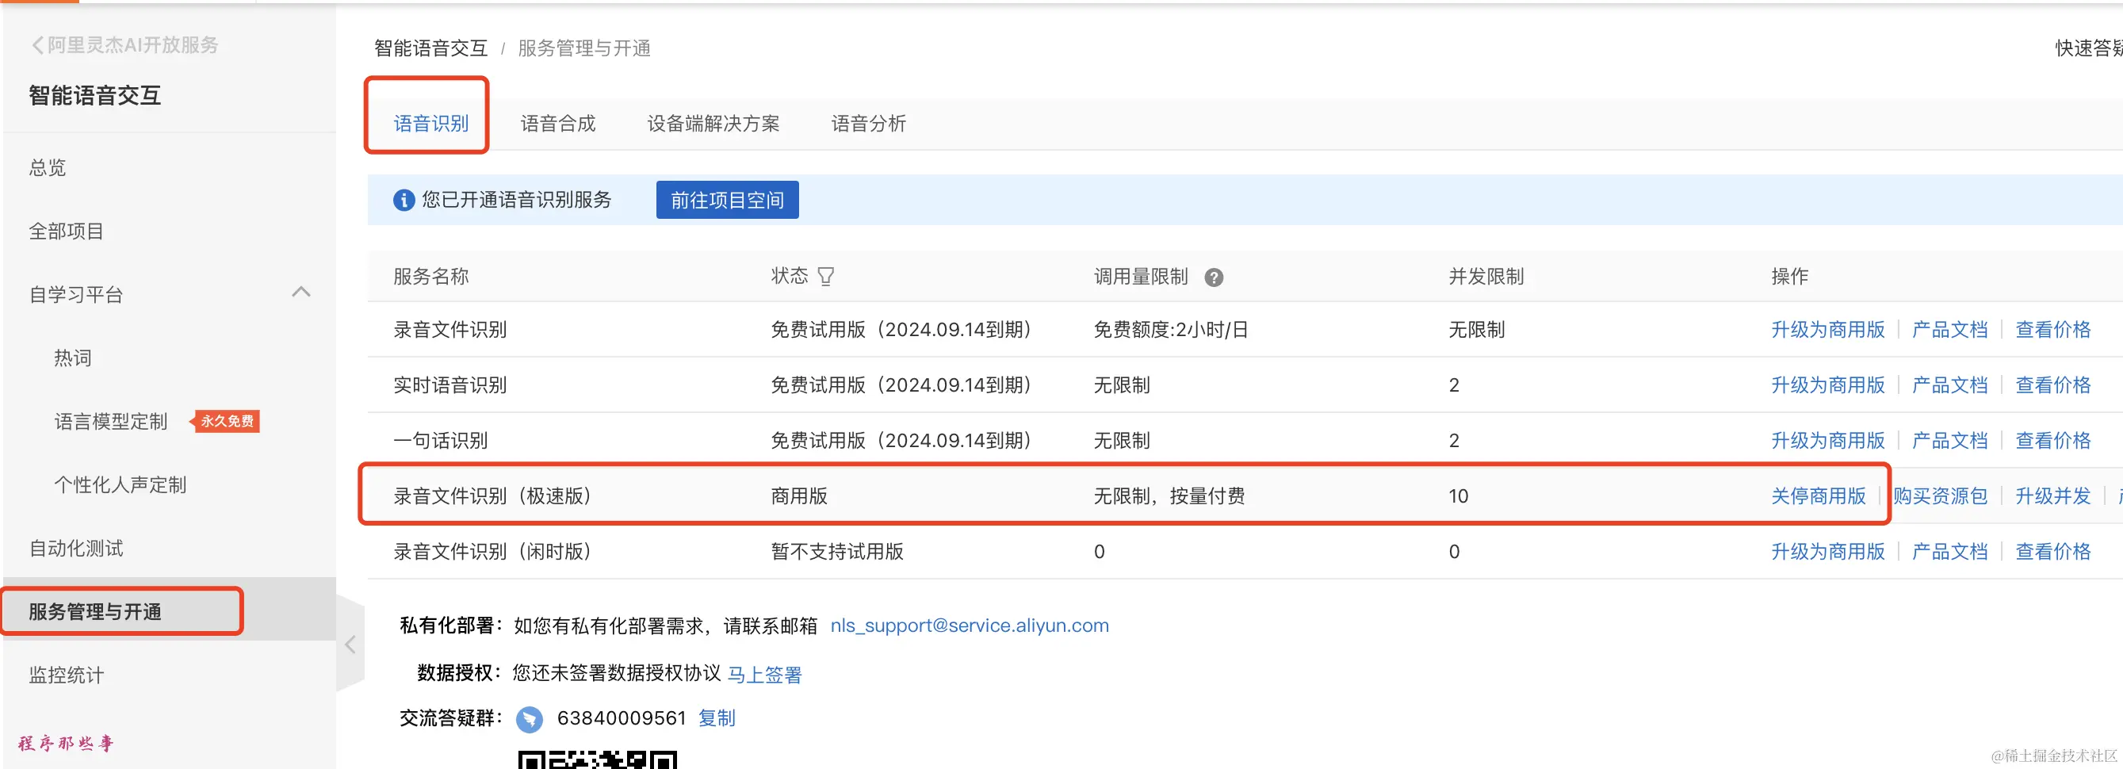Open 产品文档 for 实时语音识别
Image resolution: width=2123 pixels, height=769 pixels.
(x=1949, y=385)
